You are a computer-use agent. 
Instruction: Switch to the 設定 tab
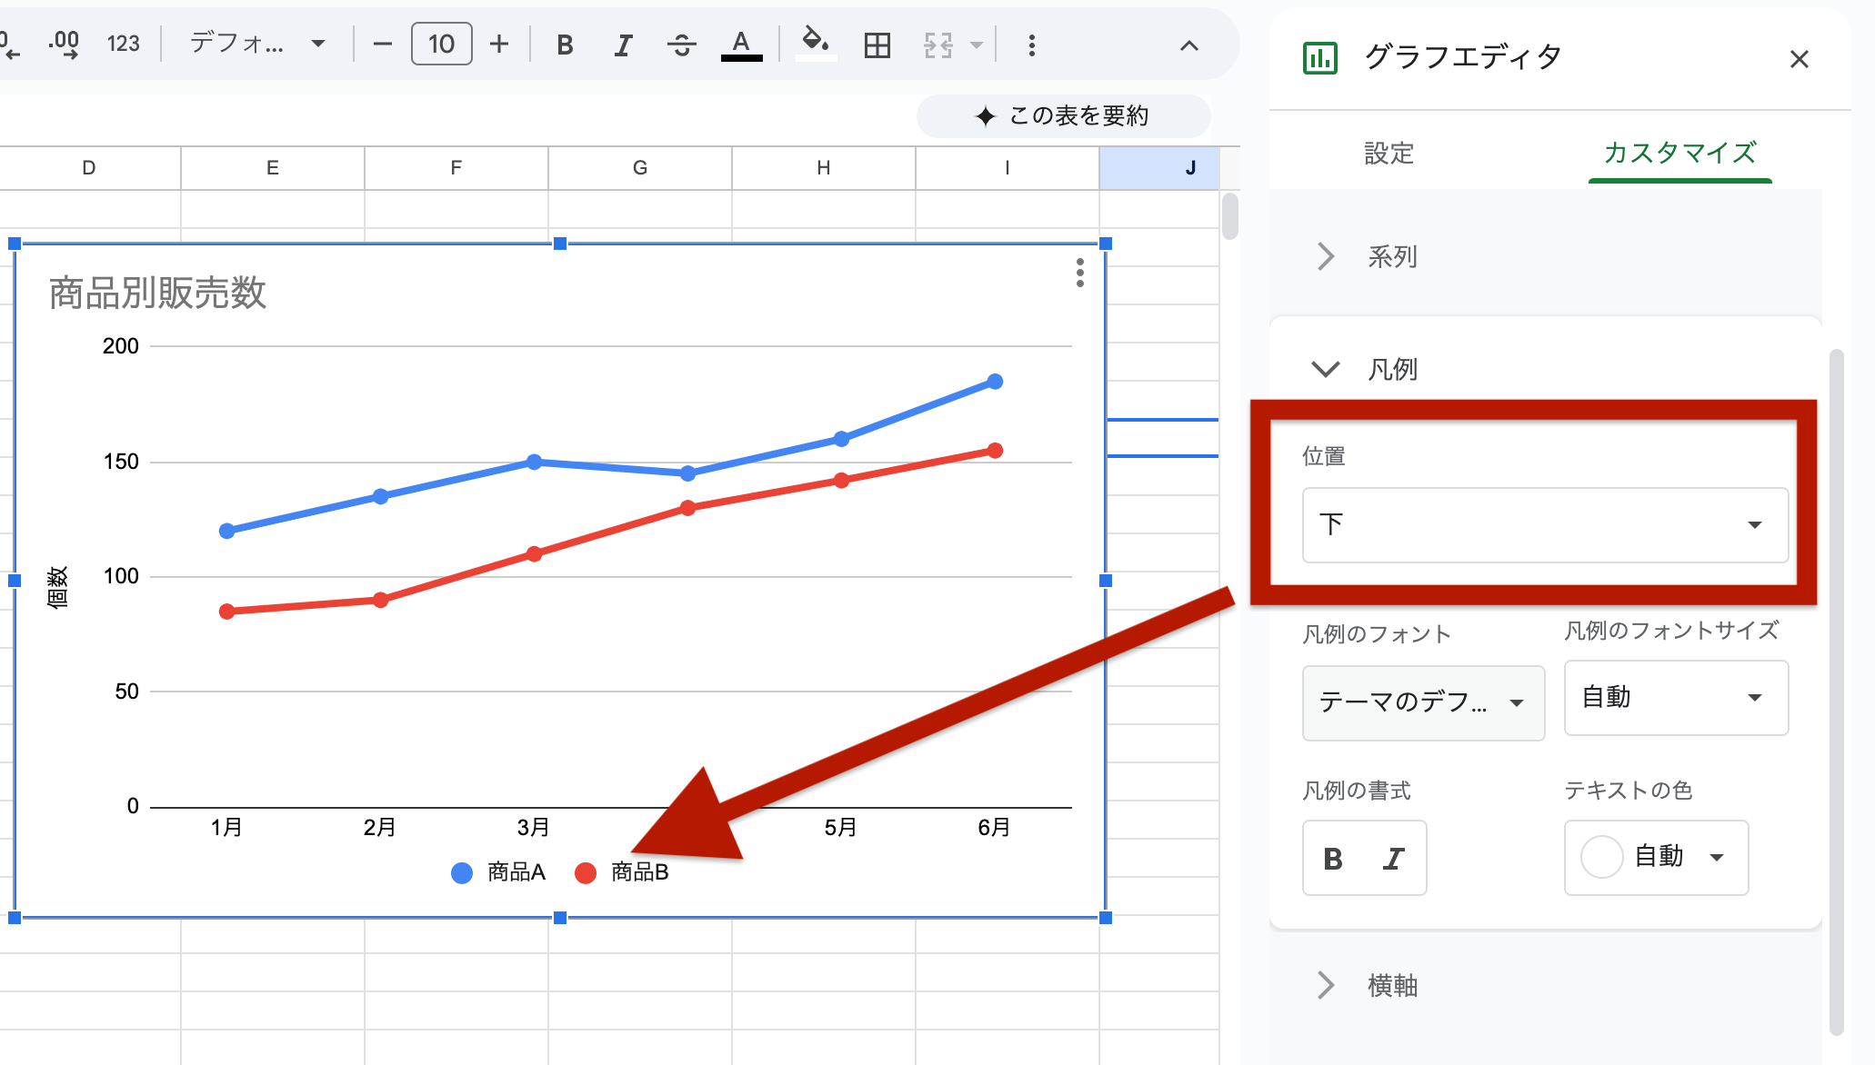point(1389,154)
